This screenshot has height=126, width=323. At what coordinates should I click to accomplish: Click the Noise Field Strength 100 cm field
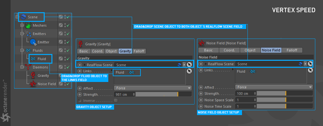[246, 94]
